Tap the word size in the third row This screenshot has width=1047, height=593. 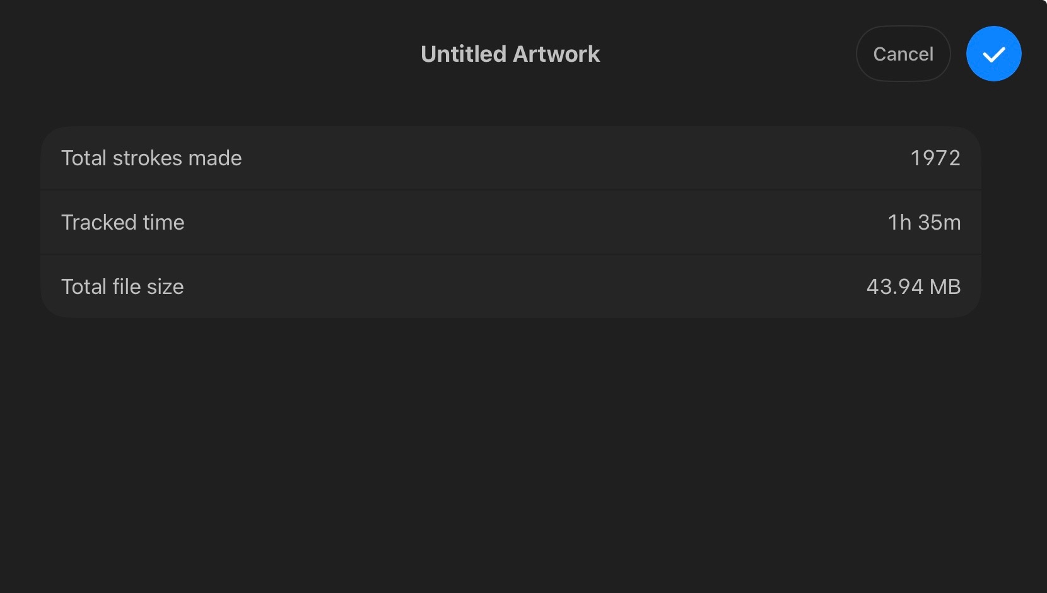[165, 286]
